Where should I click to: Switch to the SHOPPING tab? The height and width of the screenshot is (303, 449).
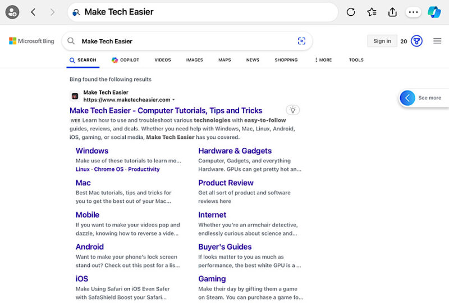(x=286, y=60)
